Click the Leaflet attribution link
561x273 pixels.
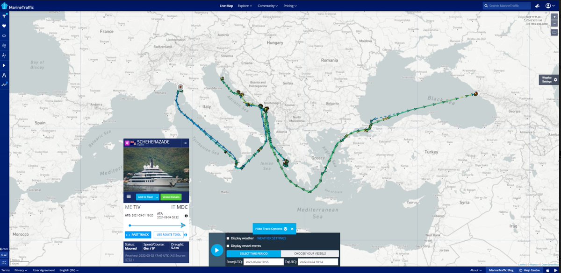[523, 265]
